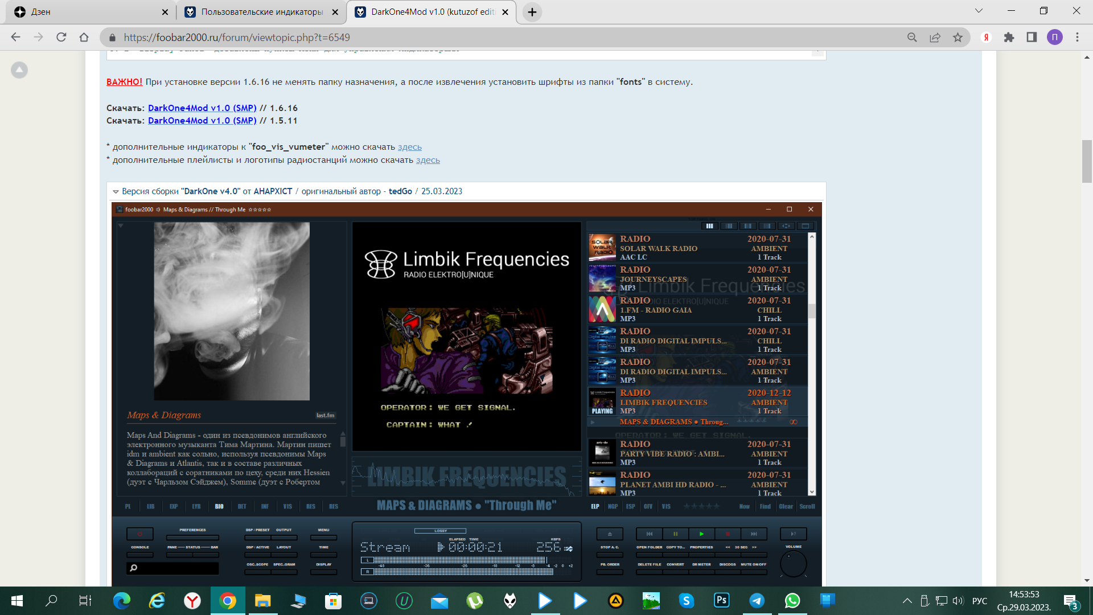The image size is (1093, 615).
Task: Switch to the Пользовательские индикаторы tab
Action: coord(262,12)
